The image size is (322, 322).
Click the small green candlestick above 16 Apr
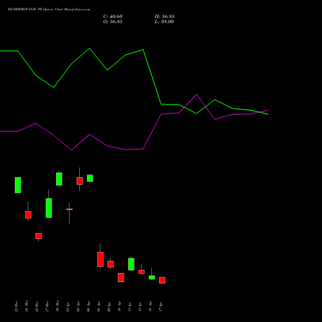coord(152,278)
